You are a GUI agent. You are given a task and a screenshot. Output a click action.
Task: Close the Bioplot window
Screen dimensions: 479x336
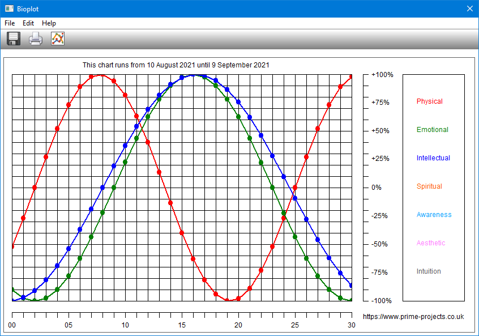469,8
